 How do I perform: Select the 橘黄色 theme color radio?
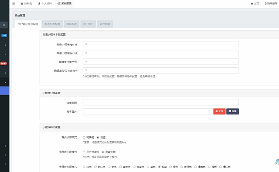[x=195, y=167]
